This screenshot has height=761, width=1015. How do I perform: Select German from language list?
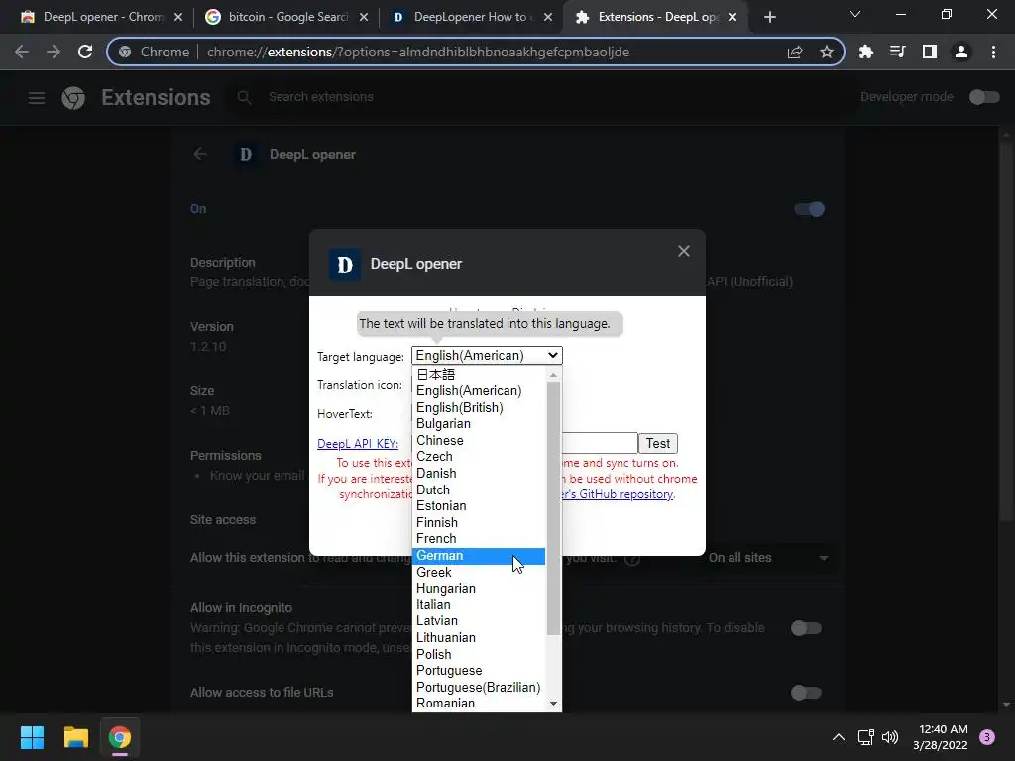(x=479, y=556)
